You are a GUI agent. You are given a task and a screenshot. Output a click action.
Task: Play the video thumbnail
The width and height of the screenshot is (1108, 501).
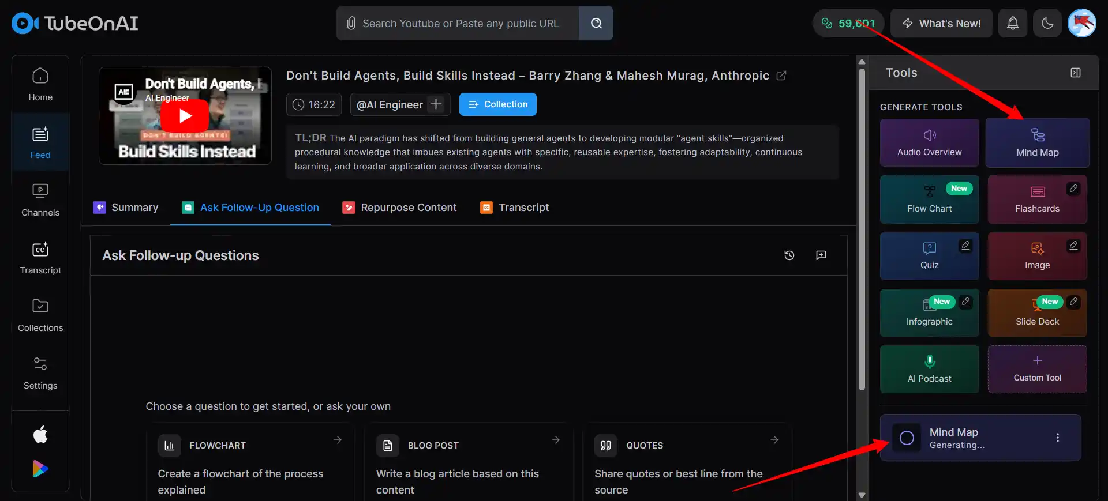pyautogui.click(x=185, y=116)
